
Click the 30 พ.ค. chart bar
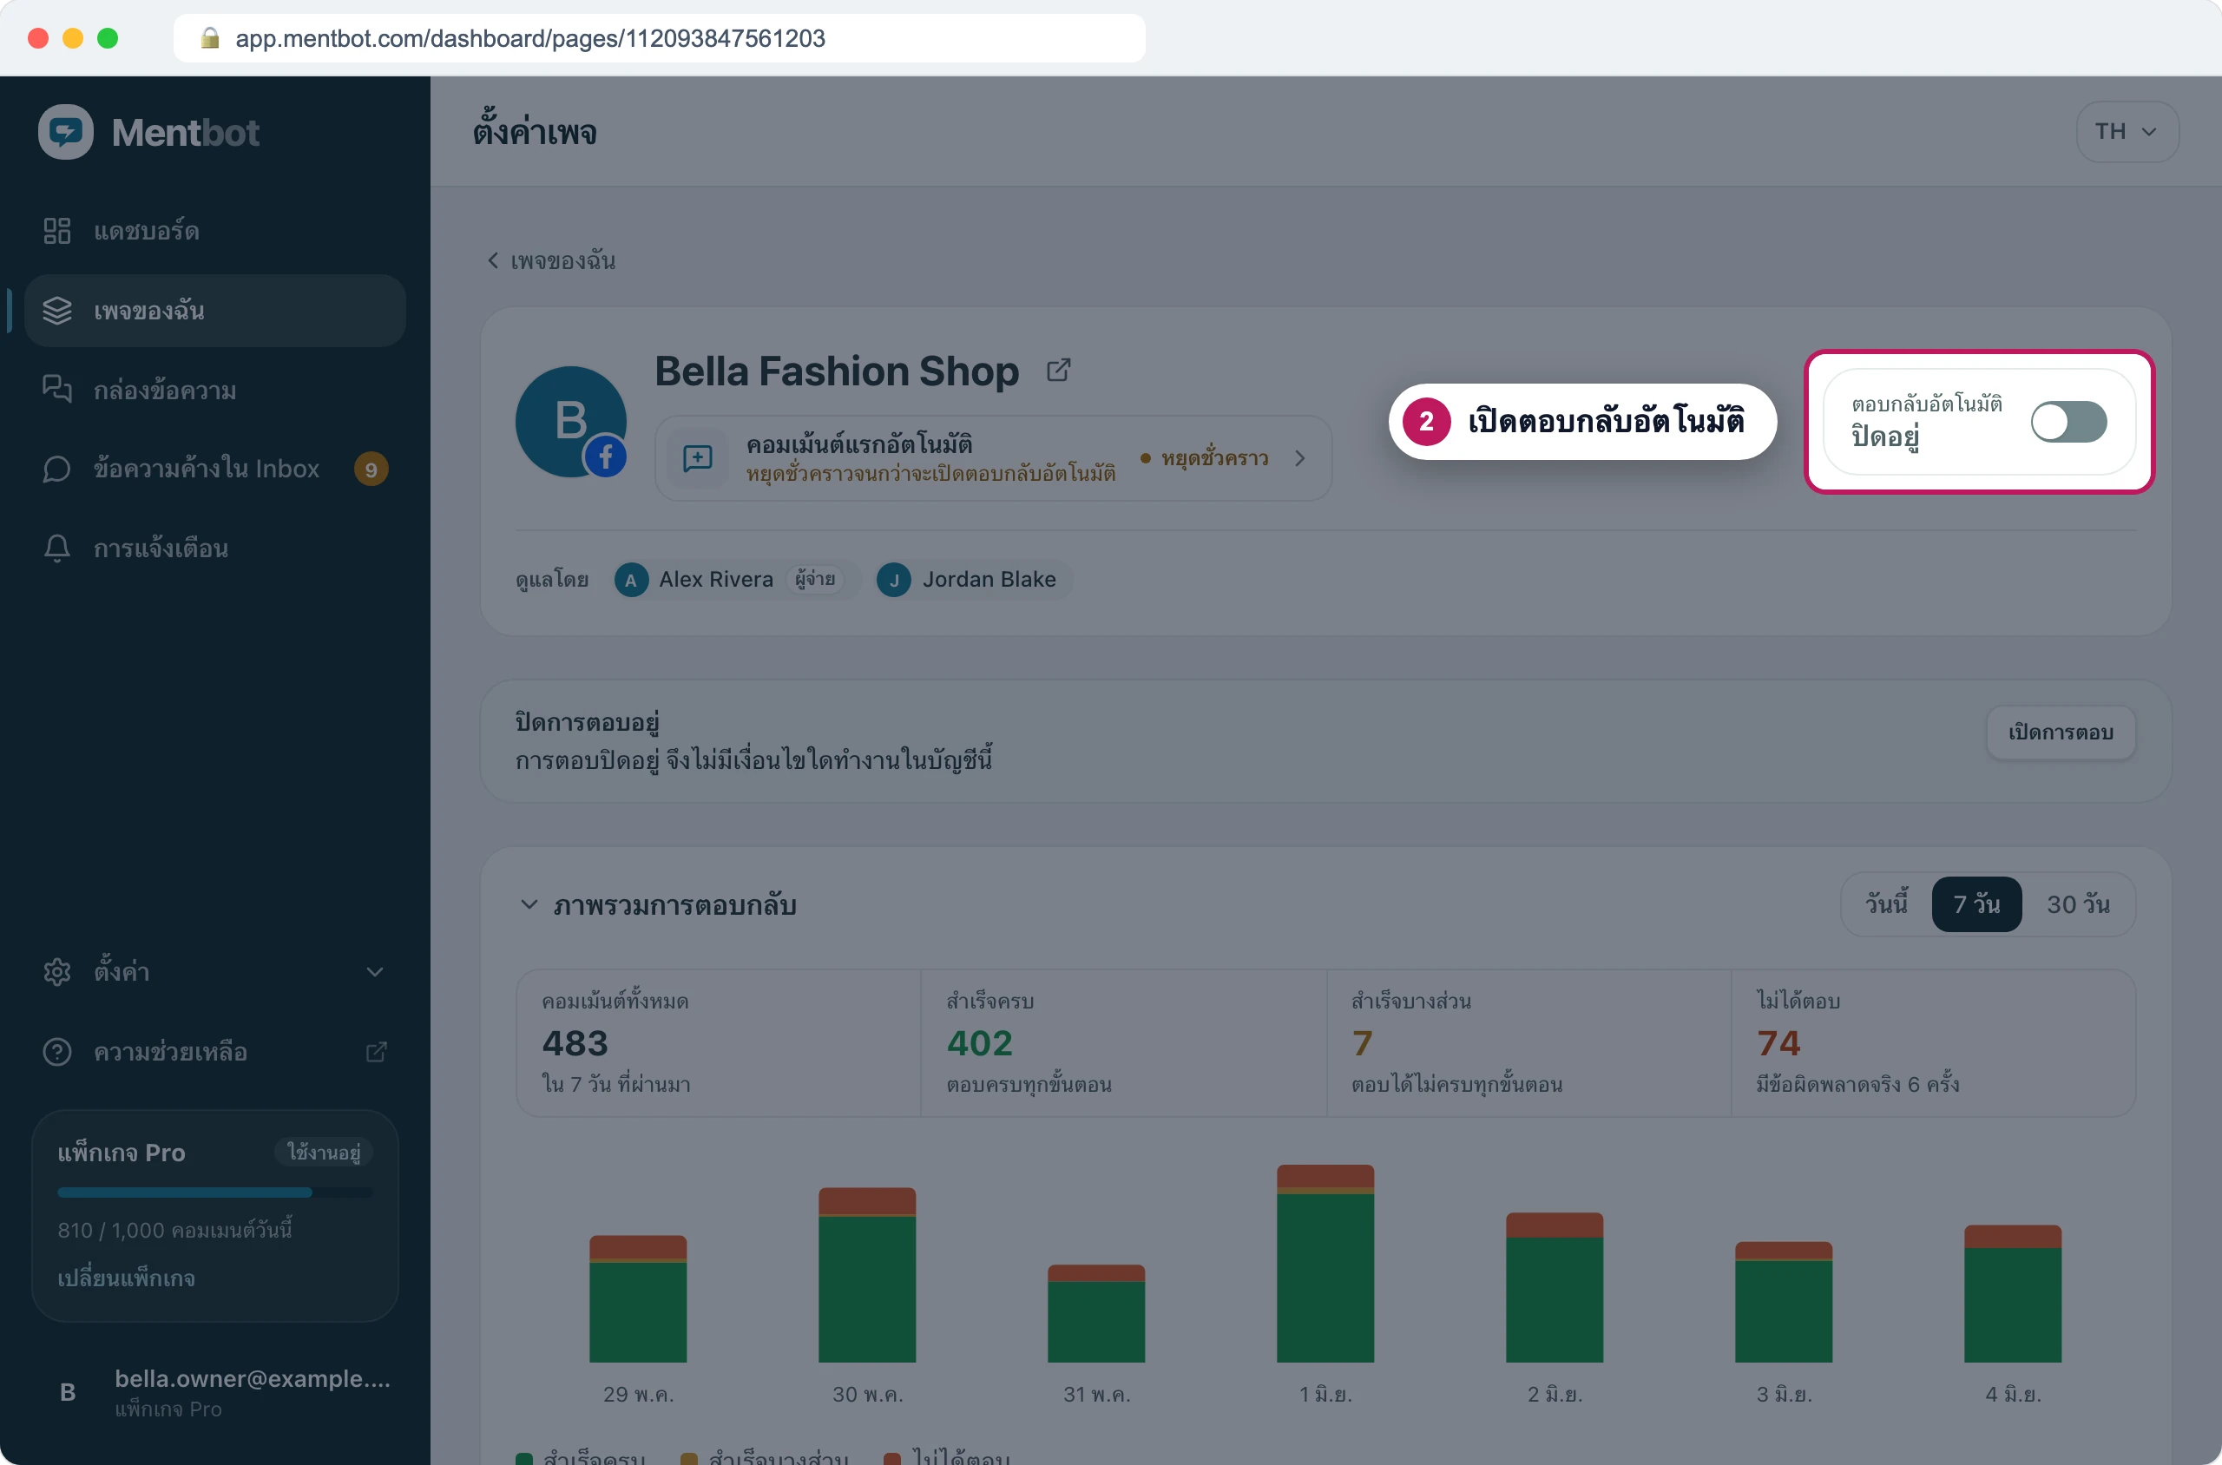tap(867, 1274)
